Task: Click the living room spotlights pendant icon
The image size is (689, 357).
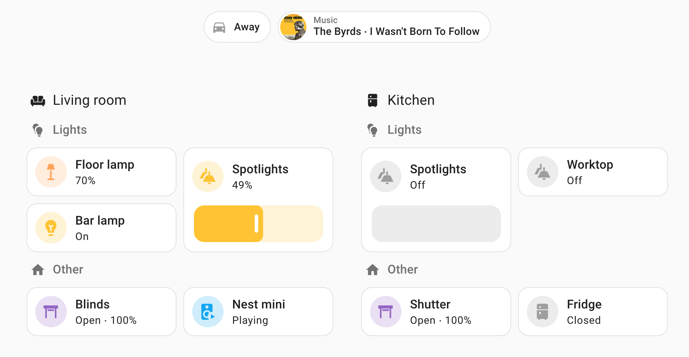Action: point(208,176)
